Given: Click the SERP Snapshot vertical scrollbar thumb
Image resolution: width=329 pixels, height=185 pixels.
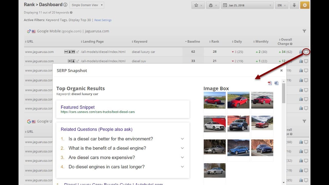Looking at the screenshot, I should click(x=284, y=93).
